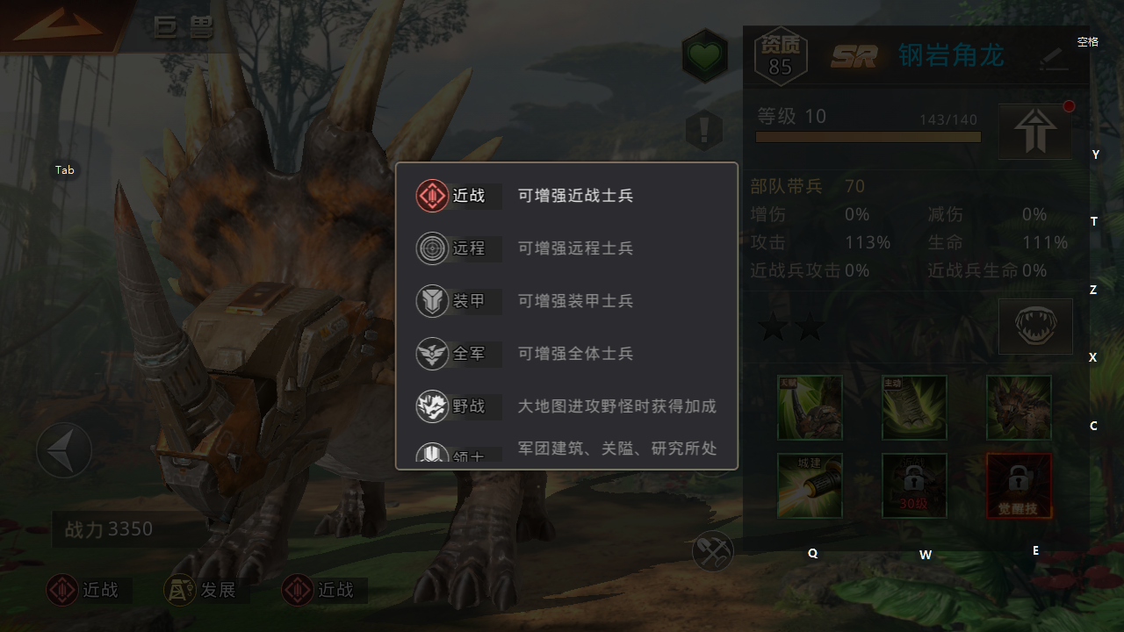Open the 城建 city-building skill thumbnail
The width and height of the screenshot is (1124, 632).
[810, 485]
